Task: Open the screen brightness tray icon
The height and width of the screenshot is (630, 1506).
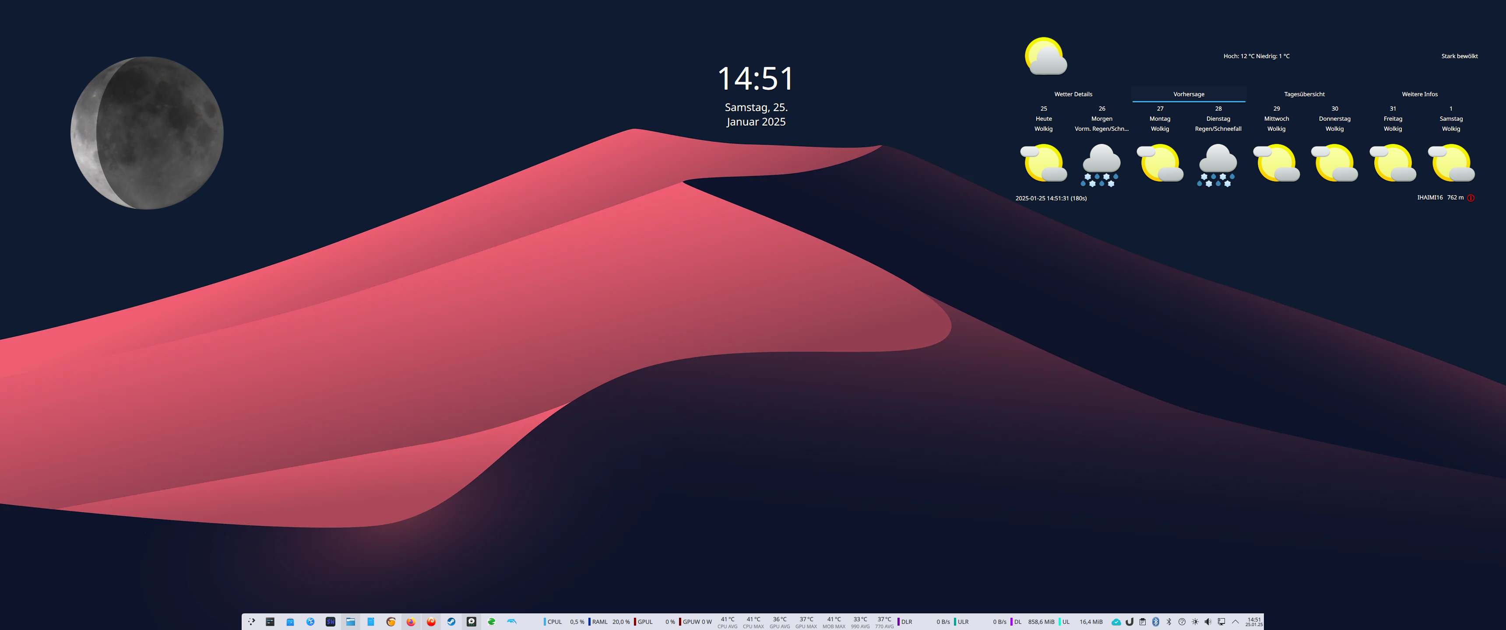Action: (1195, 622)
